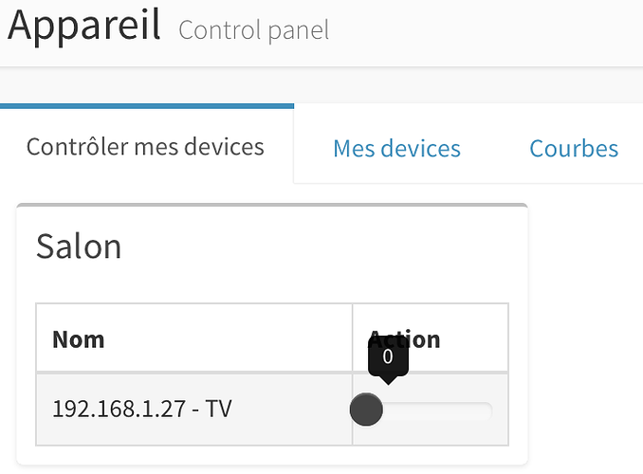The image size is (643, 474).
Task: Click the Salon panel heading
Action: pyautogui.click(x=79, y=246)
